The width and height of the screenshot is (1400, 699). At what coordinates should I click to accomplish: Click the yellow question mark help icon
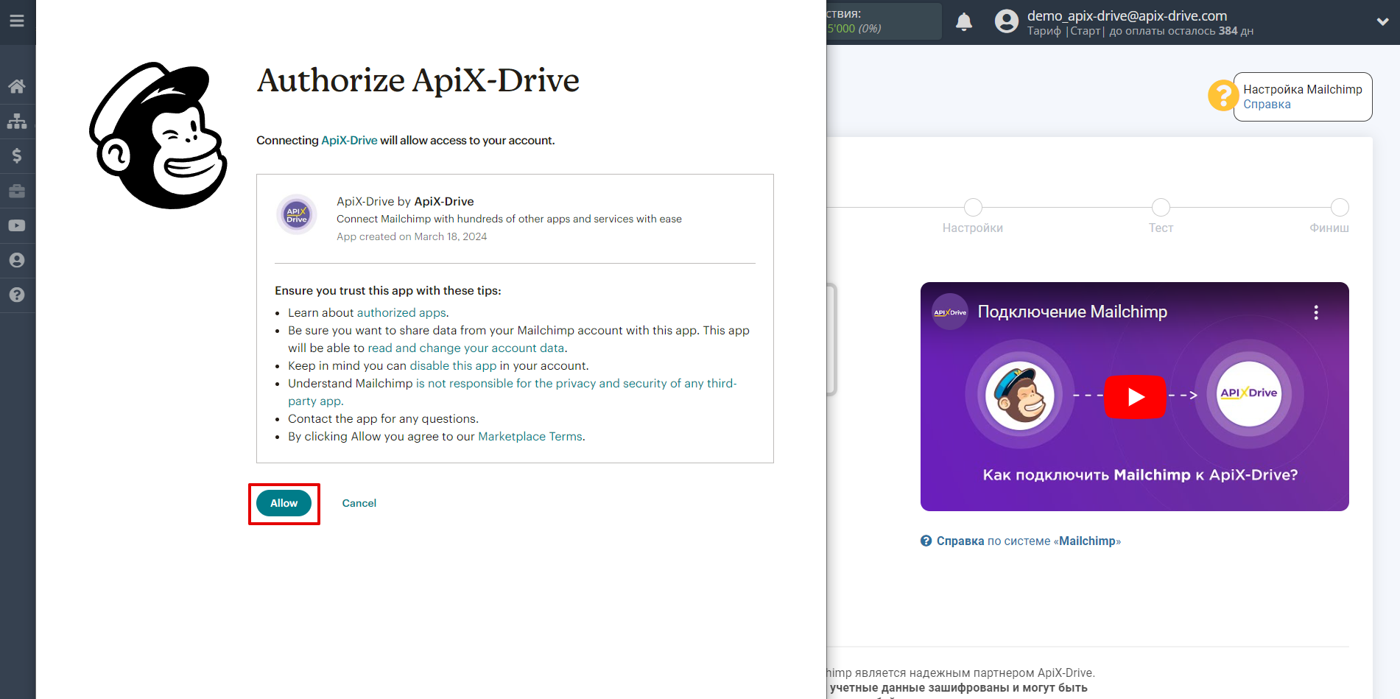pyautogui.click(x=1223, y=96)
